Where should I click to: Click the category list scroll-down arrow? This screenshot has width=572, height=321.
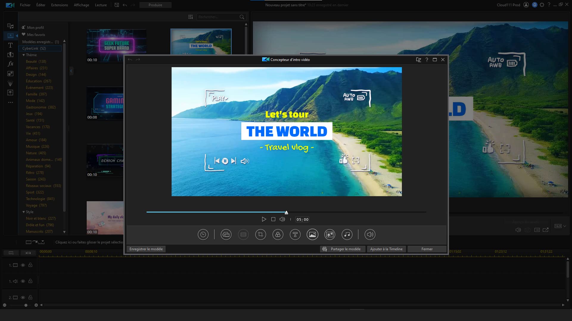(64, 232)
